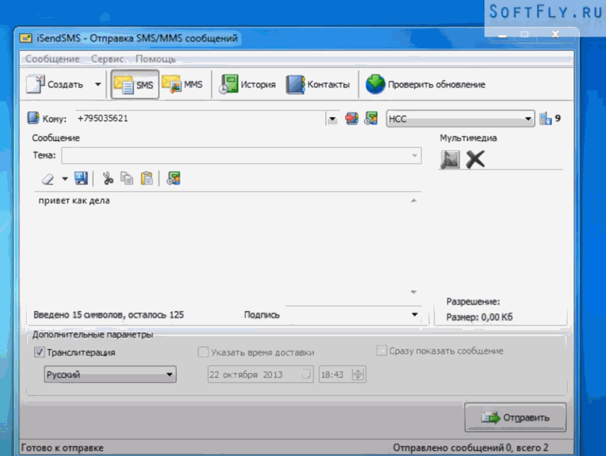Open the eraser tool dropdown arrow
The height and width of the screenshot is (456, 606).
[65, 179]
